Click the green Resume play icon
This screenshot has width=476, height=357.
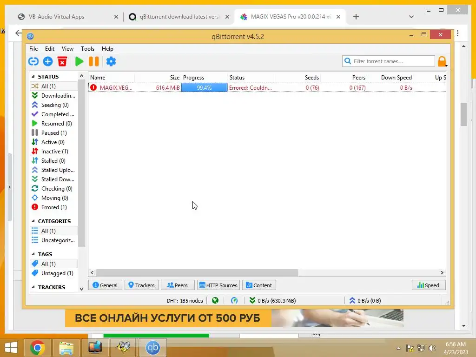[79, 62]
